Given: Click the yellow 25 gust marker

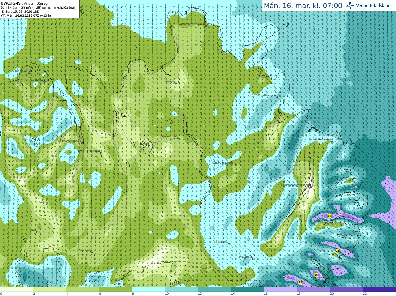Looking at the screenshot, I should point(300,282).
